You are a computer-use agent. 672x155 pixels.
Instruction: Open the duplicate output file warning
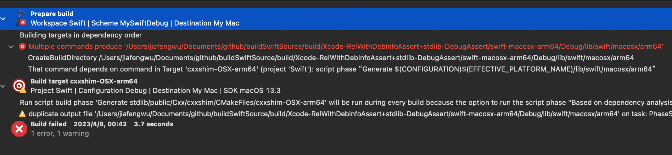[x=350, y=114]
